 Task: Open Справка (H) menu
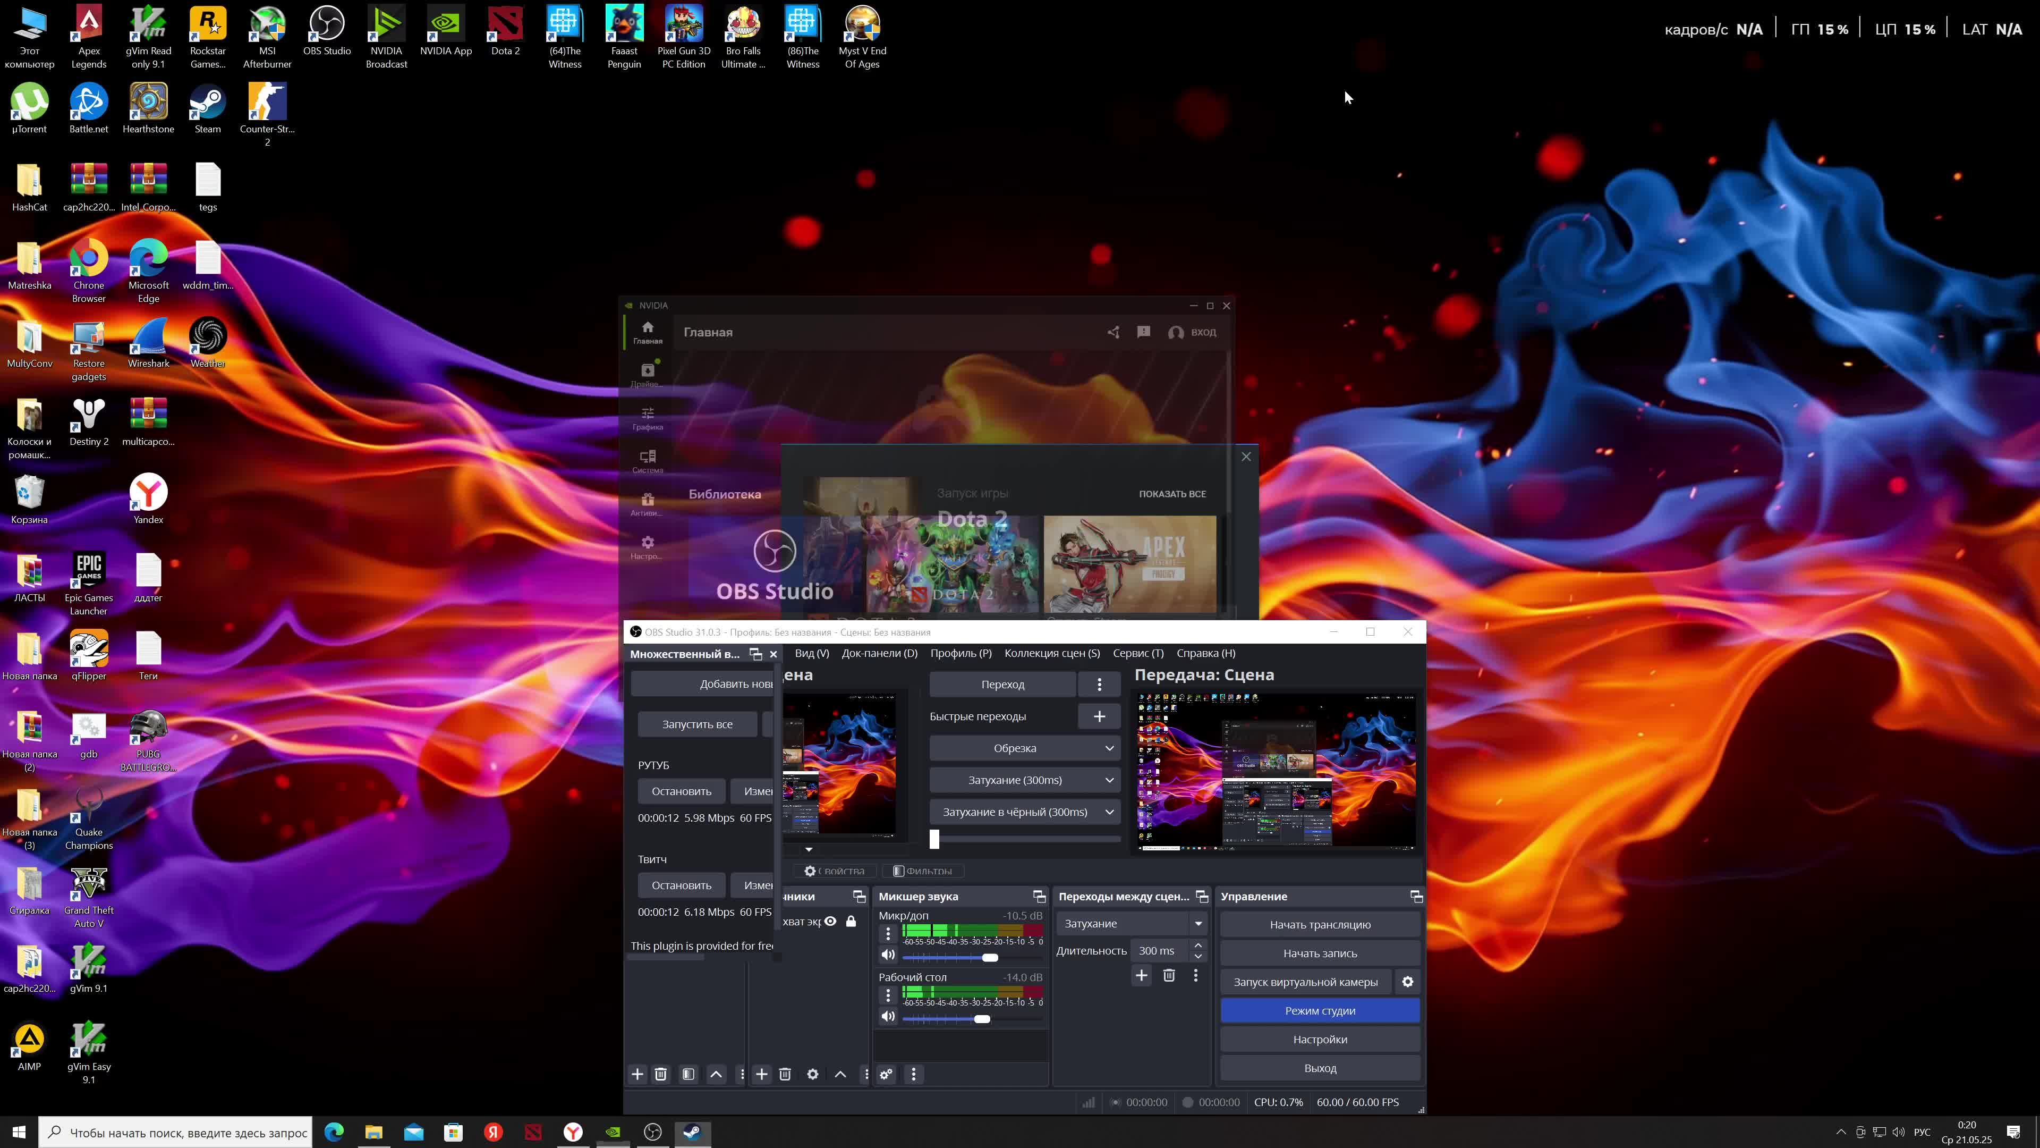pos(1205,653)
